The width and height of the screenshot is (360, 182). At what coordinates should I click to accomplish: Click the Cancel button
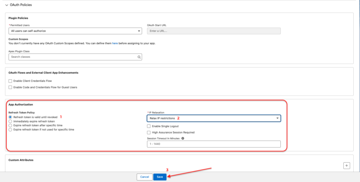point(144,177)
